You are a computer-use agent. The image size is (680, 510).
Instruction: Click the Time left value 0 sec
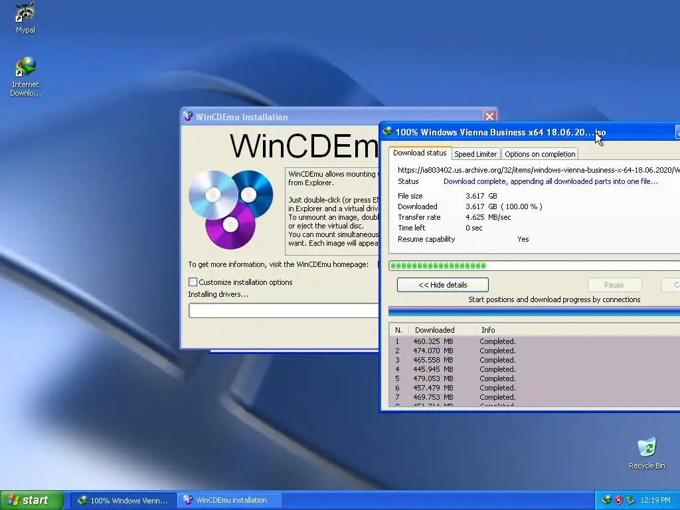[474, 228]
